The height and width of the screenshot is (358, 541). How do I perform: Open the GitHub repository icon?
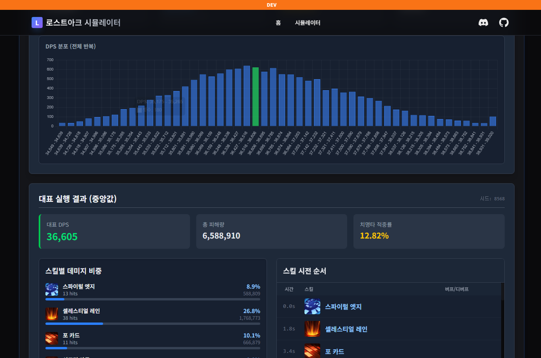coord(504,22)
